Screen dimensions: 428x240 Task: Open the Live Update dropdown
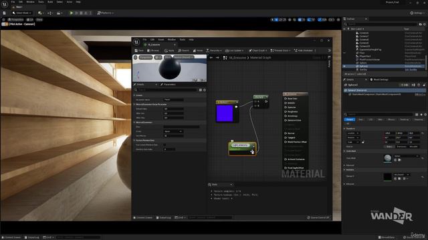coord(234,51)
